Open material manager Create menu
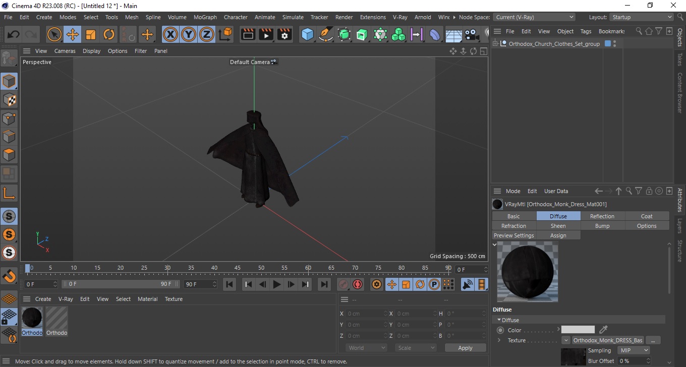Screen dimensions: 686x367 [43, 299]
